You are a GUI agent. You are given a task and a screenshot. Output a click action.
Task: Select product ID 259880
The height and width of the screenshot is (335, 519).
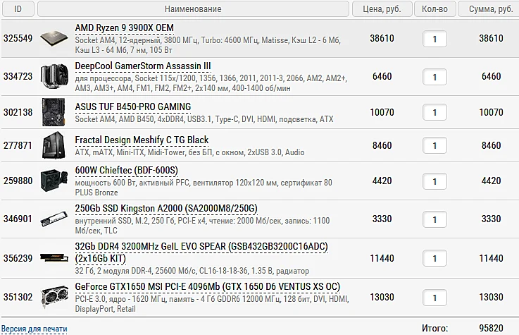18,181
